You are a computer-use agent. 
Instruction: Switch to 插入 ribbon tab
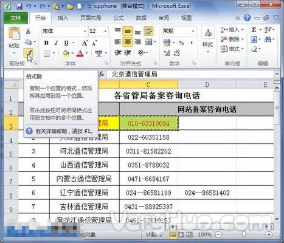pos(63,18)
